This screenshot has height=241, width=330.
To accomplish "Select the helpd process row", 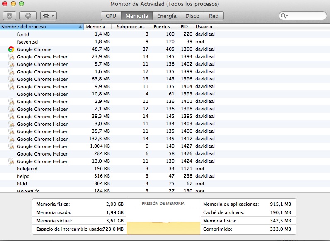I will coord(165,176).
